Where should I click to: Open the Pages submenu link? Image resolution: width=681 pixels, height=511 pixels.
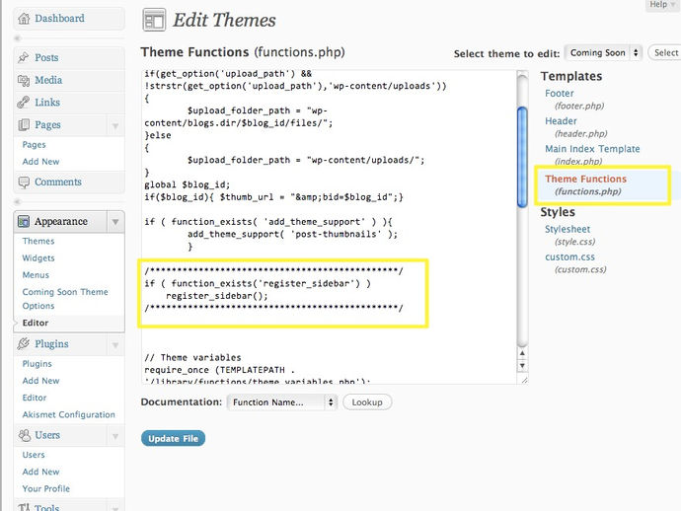tap(34, 145)
